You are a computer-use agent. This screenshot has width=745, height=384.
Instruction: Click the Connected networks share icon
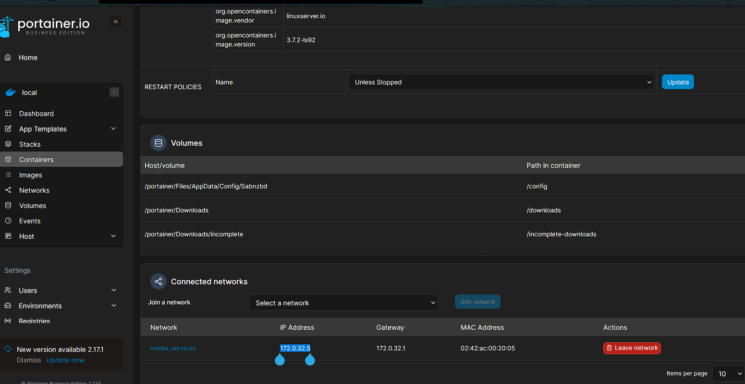pyautogui.click(x=159, y=281)
